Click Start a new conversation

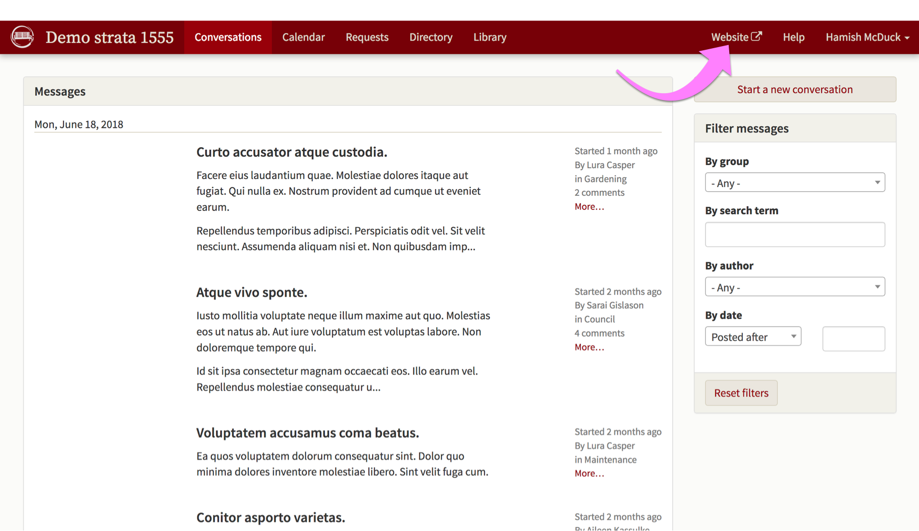coord(794,90)
